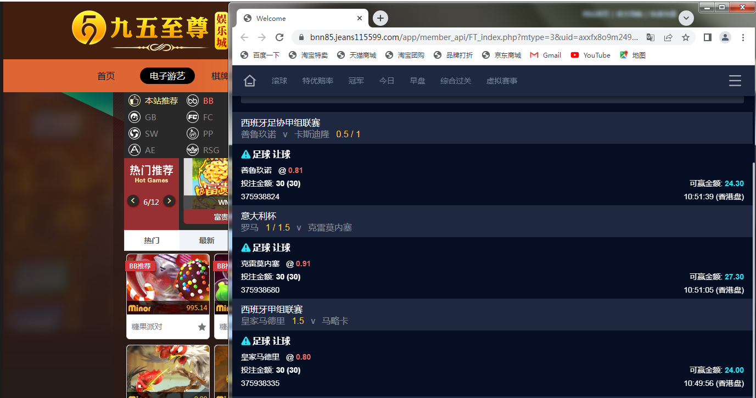
Task: Select FC game provider
Action: 200,117
